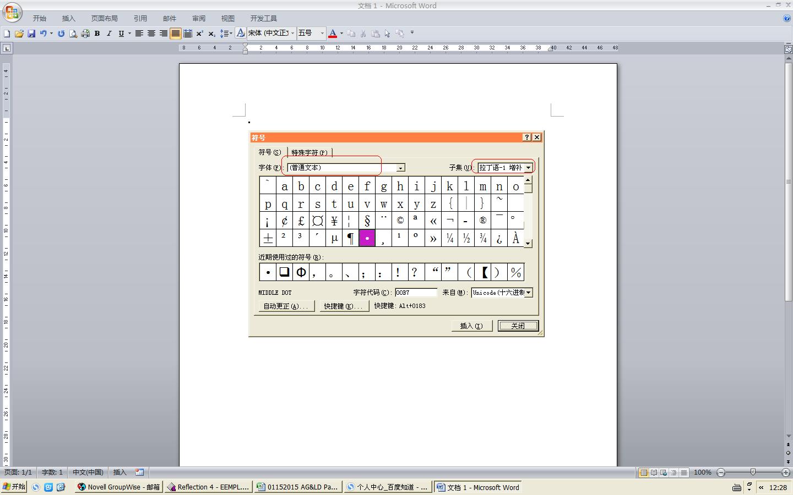This screenshot has height=495, width=793.
Task: Click the Quick Print icon
Action: click(x=85, y=34)
